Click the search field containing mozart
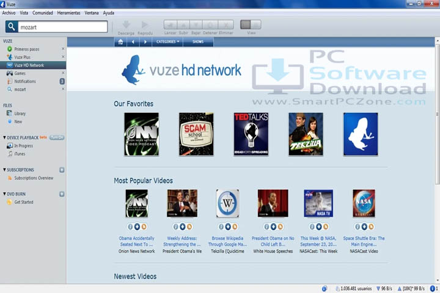Viewport: 440px width, 293px height. [62, 27]
